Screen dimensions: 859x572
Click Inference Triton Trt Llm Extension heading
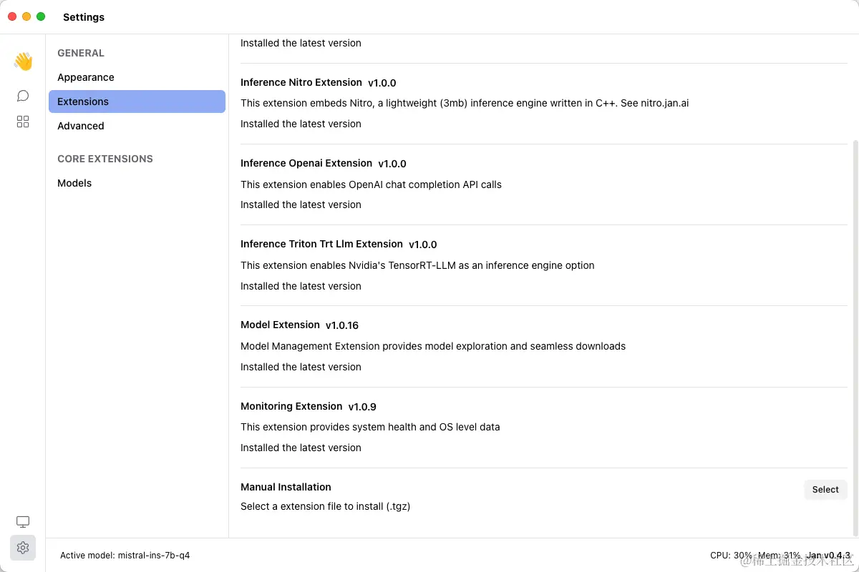[321, 244]
